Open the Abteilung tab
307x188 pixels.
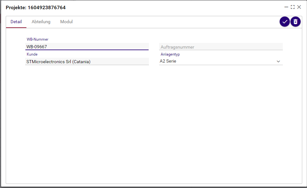(x=41, y=22)
